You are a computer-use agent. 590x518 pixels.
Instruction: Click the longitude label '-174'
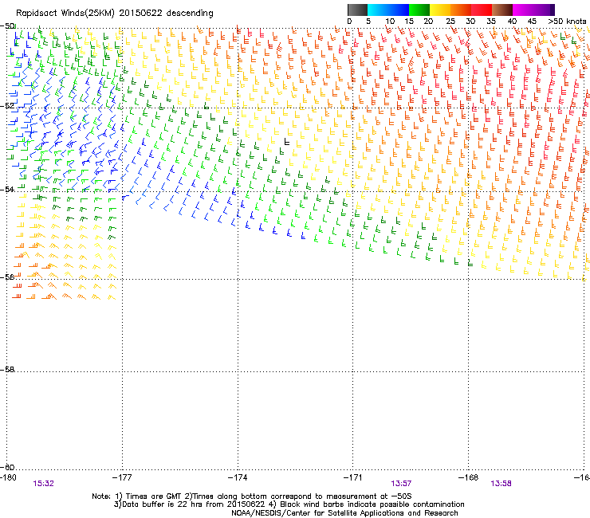coord(238,477)
